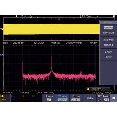This screenshot has width=117, height=117.
Task: Click the Hori: label
Action: [6, 43]
